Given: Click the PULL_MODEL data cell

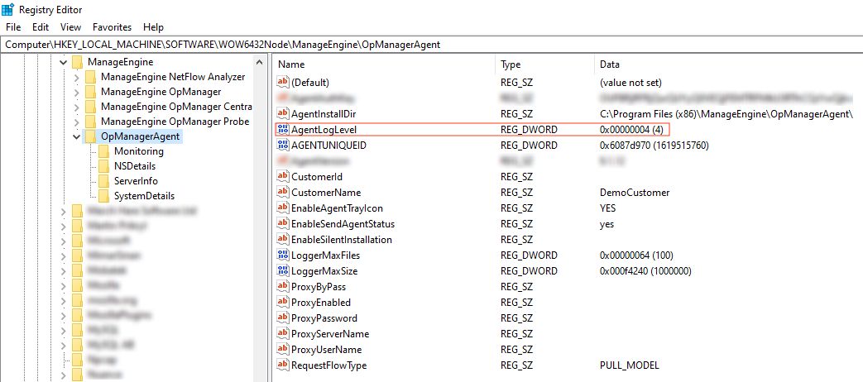Looking at the screenshot, I should pos(630,365).
